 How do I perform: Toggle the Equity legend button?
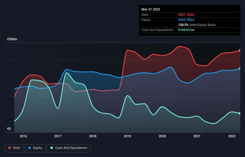pyautogui.click(x=35, y=148)
